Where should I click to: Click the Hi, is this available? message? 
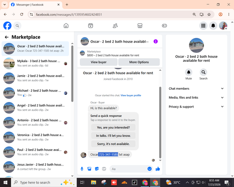[103, 108]
